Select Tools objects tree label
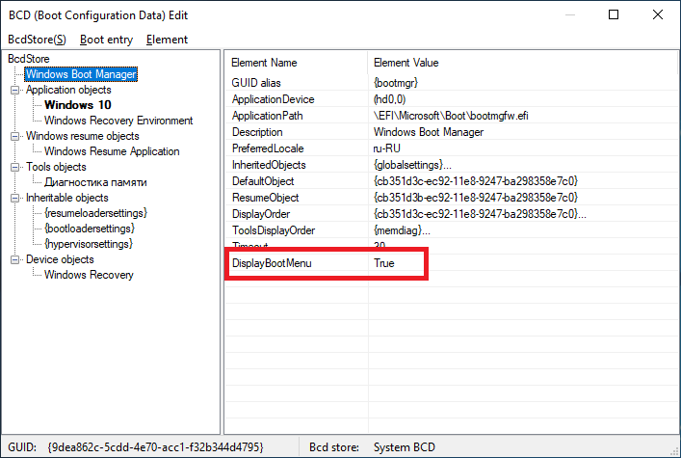The height and width of the screenshot is (458, 681). [56, 167]
